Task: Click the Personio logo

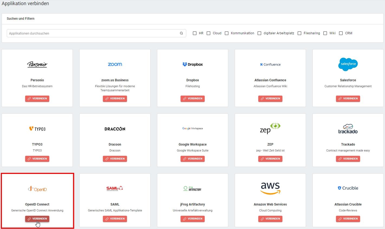Action: [x=37, y=64]
